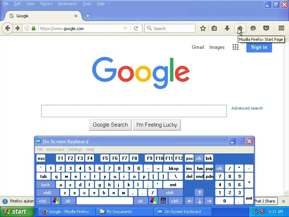Switch to Google - Mozilla Firefox taskbar button
Screen dimensions: 289x217
coord(67,212)
